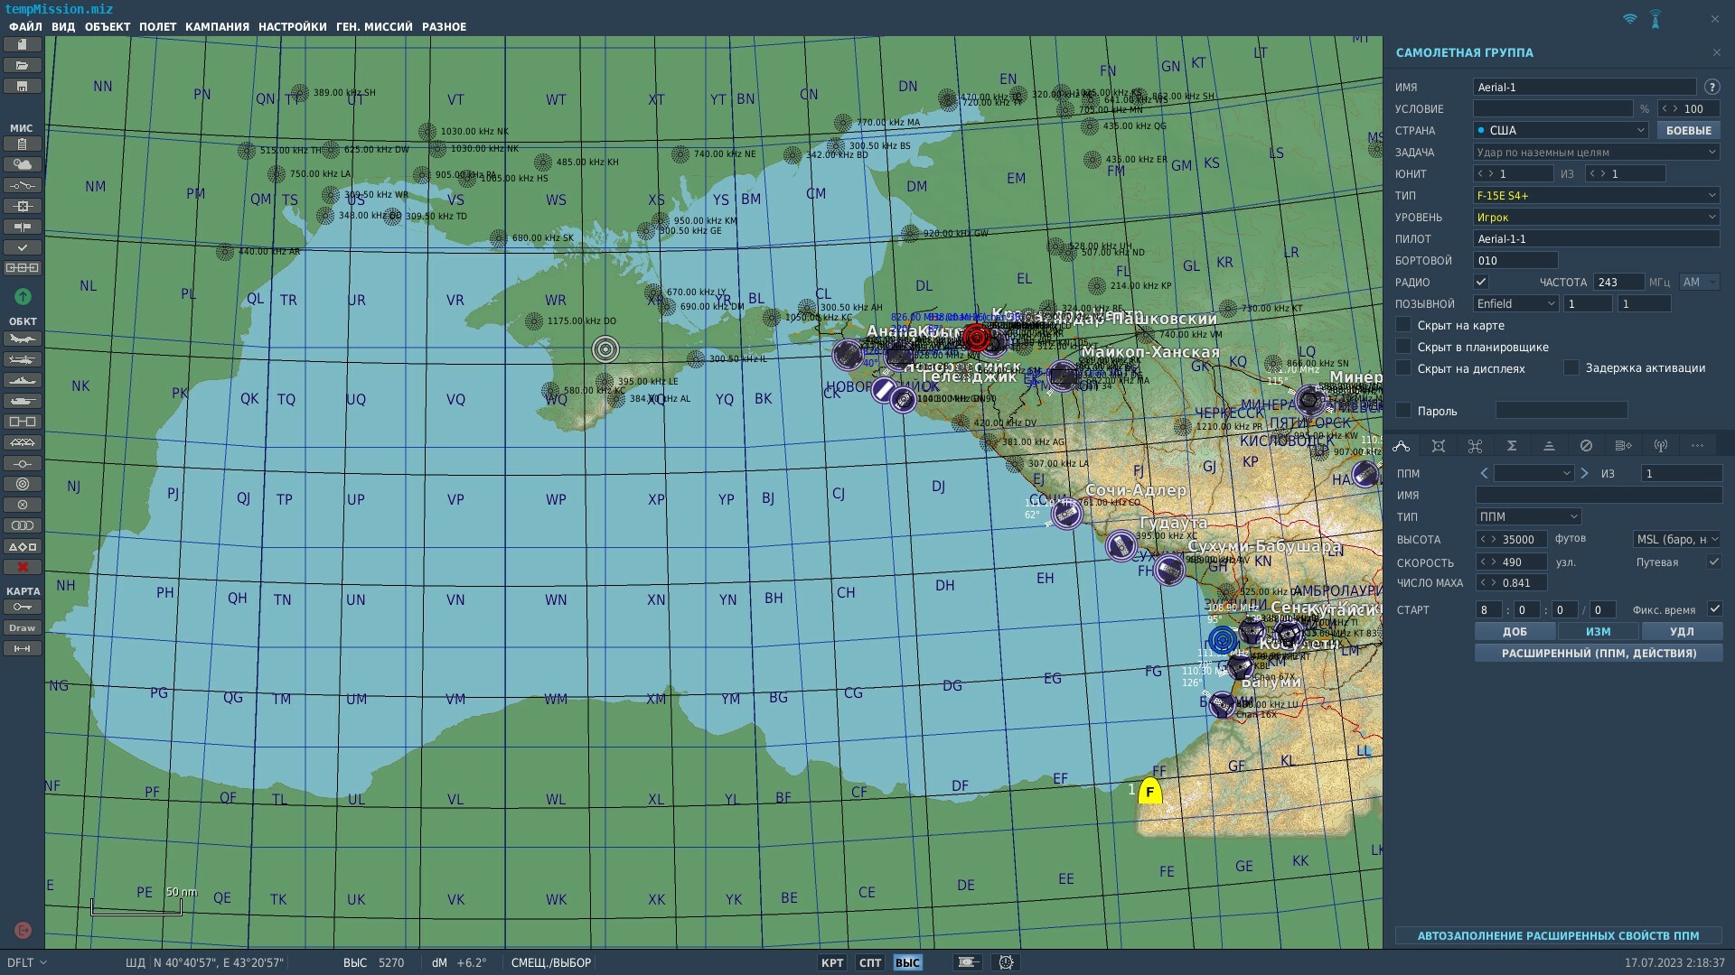Open the weather settings cloud icon

tap(23, 164)
